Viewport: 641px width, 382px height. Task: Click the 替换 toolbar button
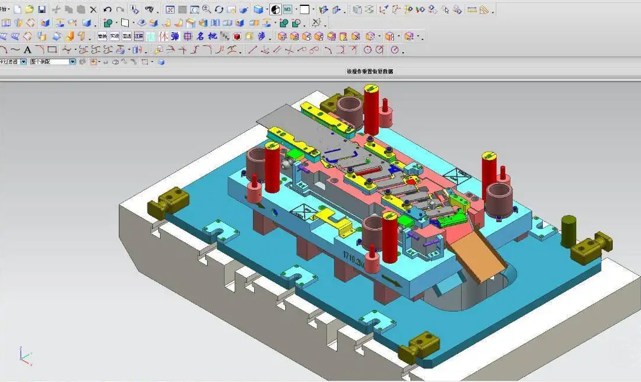coord(102,36)
